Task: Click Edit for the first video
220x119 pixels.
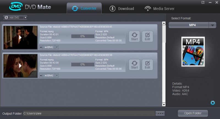Action: 147,36
